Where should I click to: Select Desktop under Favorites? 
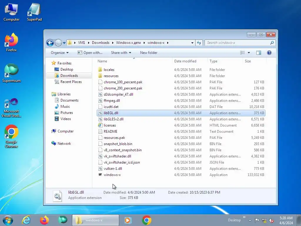point(67,69)
